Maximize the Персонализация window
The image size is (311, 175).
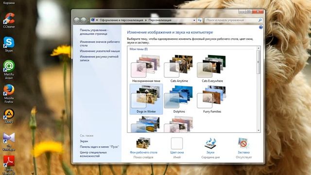tap(248, 12)
